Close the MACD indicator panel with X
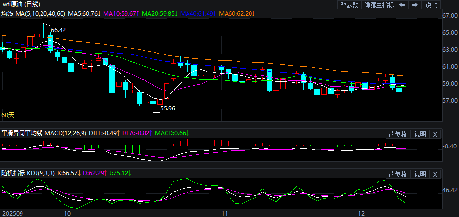 pyautogui.click(x=435, y=134)
